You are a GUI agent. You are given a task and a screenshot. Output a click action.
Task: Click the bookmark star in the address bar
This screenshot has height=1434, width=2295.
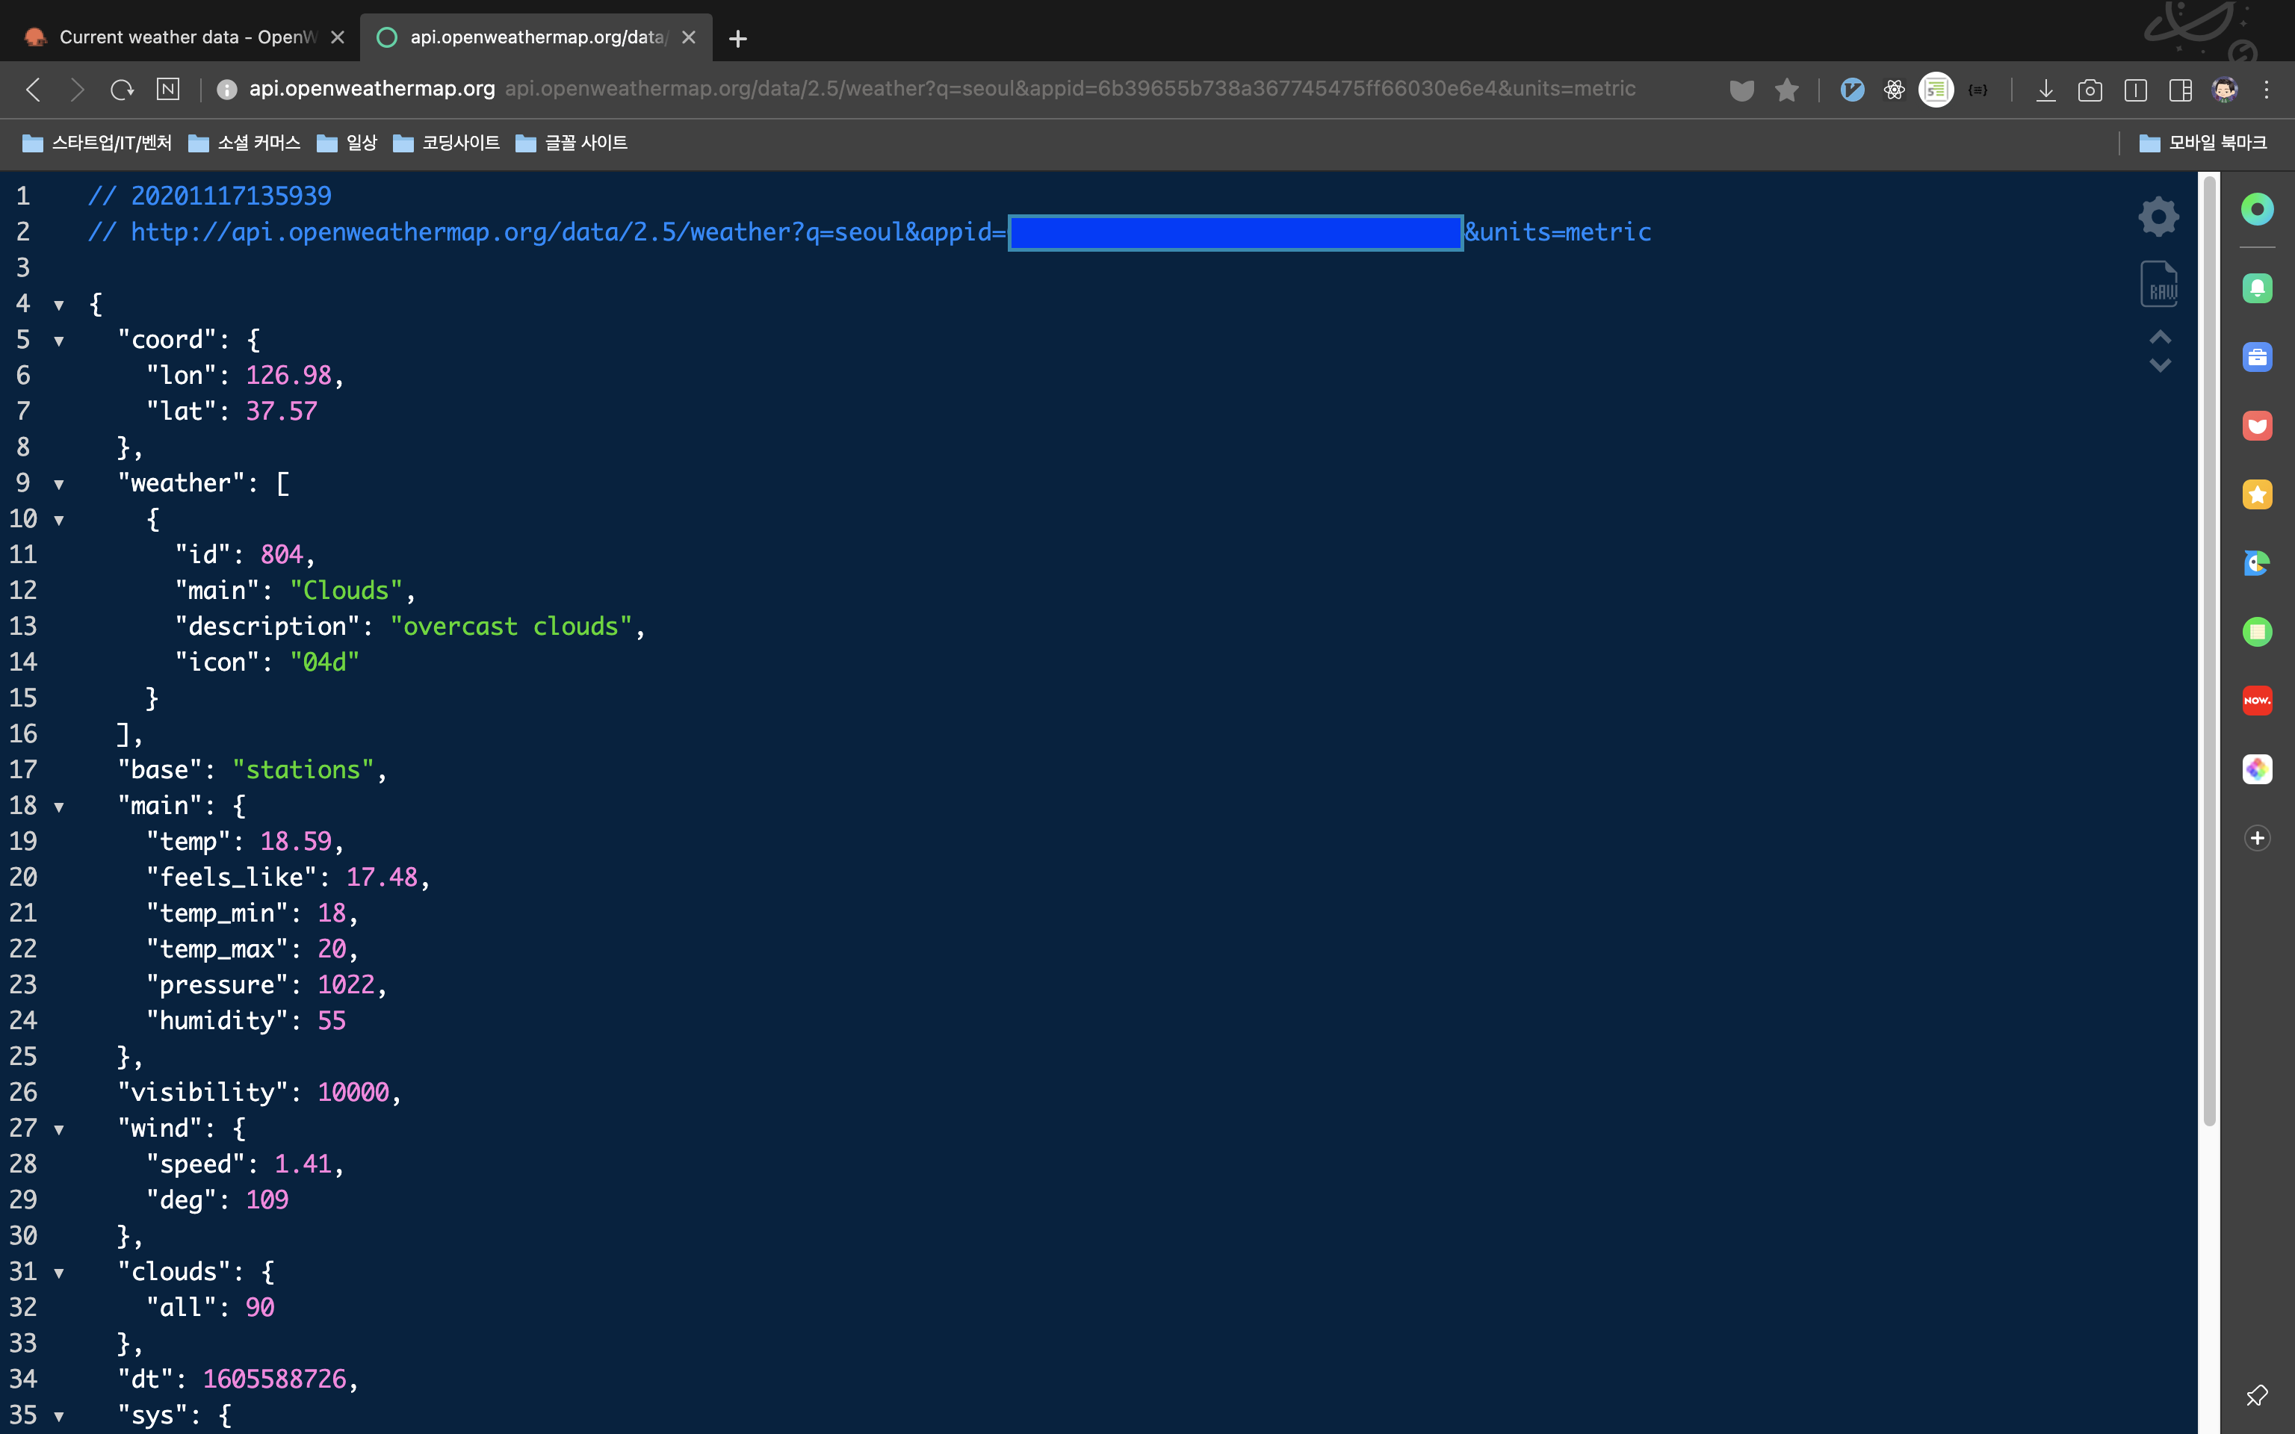click(x=1787, y=89)
